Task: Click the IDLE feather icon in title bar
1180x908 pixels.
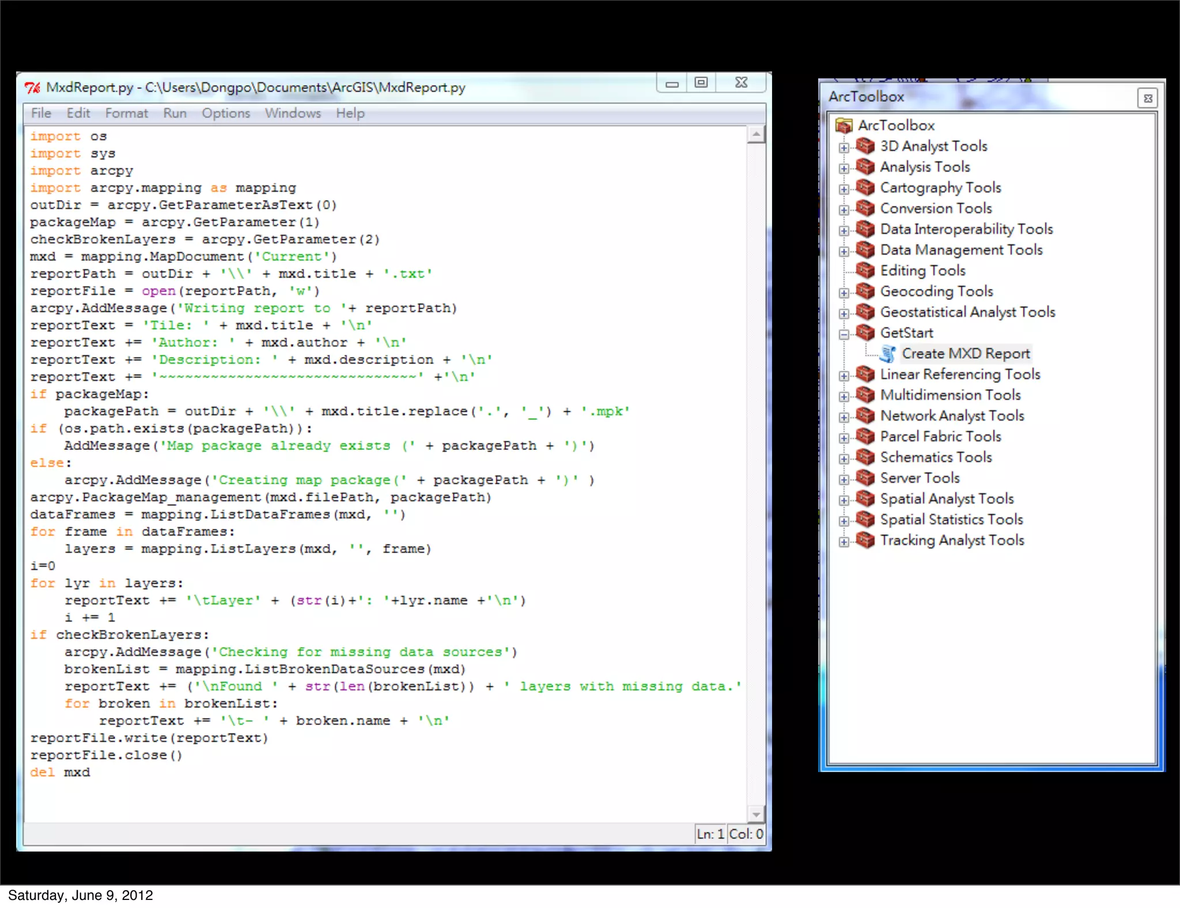Action: [33, 88]
